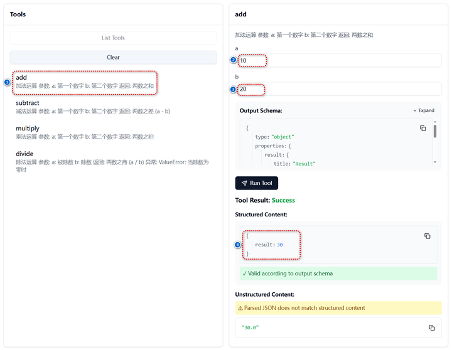The image size is (452, 350).
Task: Select the multiply tool
Action: (x=85, y=132)
